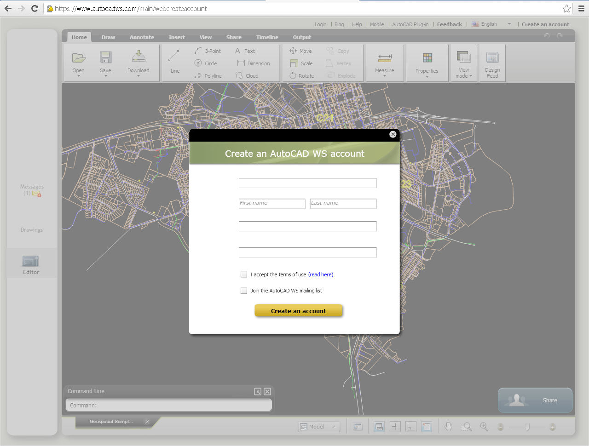The image size is (589, 446).
Task: Choose the Explode tool
Action: click(341, 76)
